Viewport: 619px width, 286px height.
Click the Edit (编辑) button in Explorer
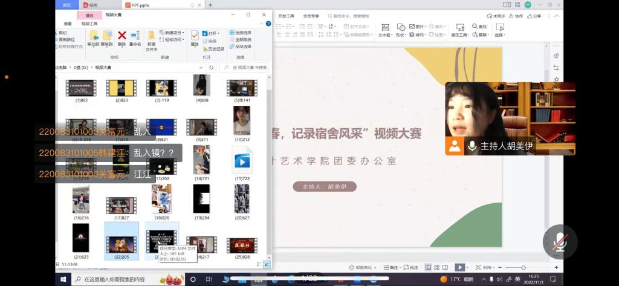pos(210,41)
